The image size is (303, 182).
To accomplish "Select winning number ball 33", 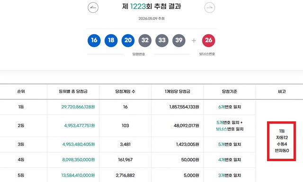I will point(162,40).
